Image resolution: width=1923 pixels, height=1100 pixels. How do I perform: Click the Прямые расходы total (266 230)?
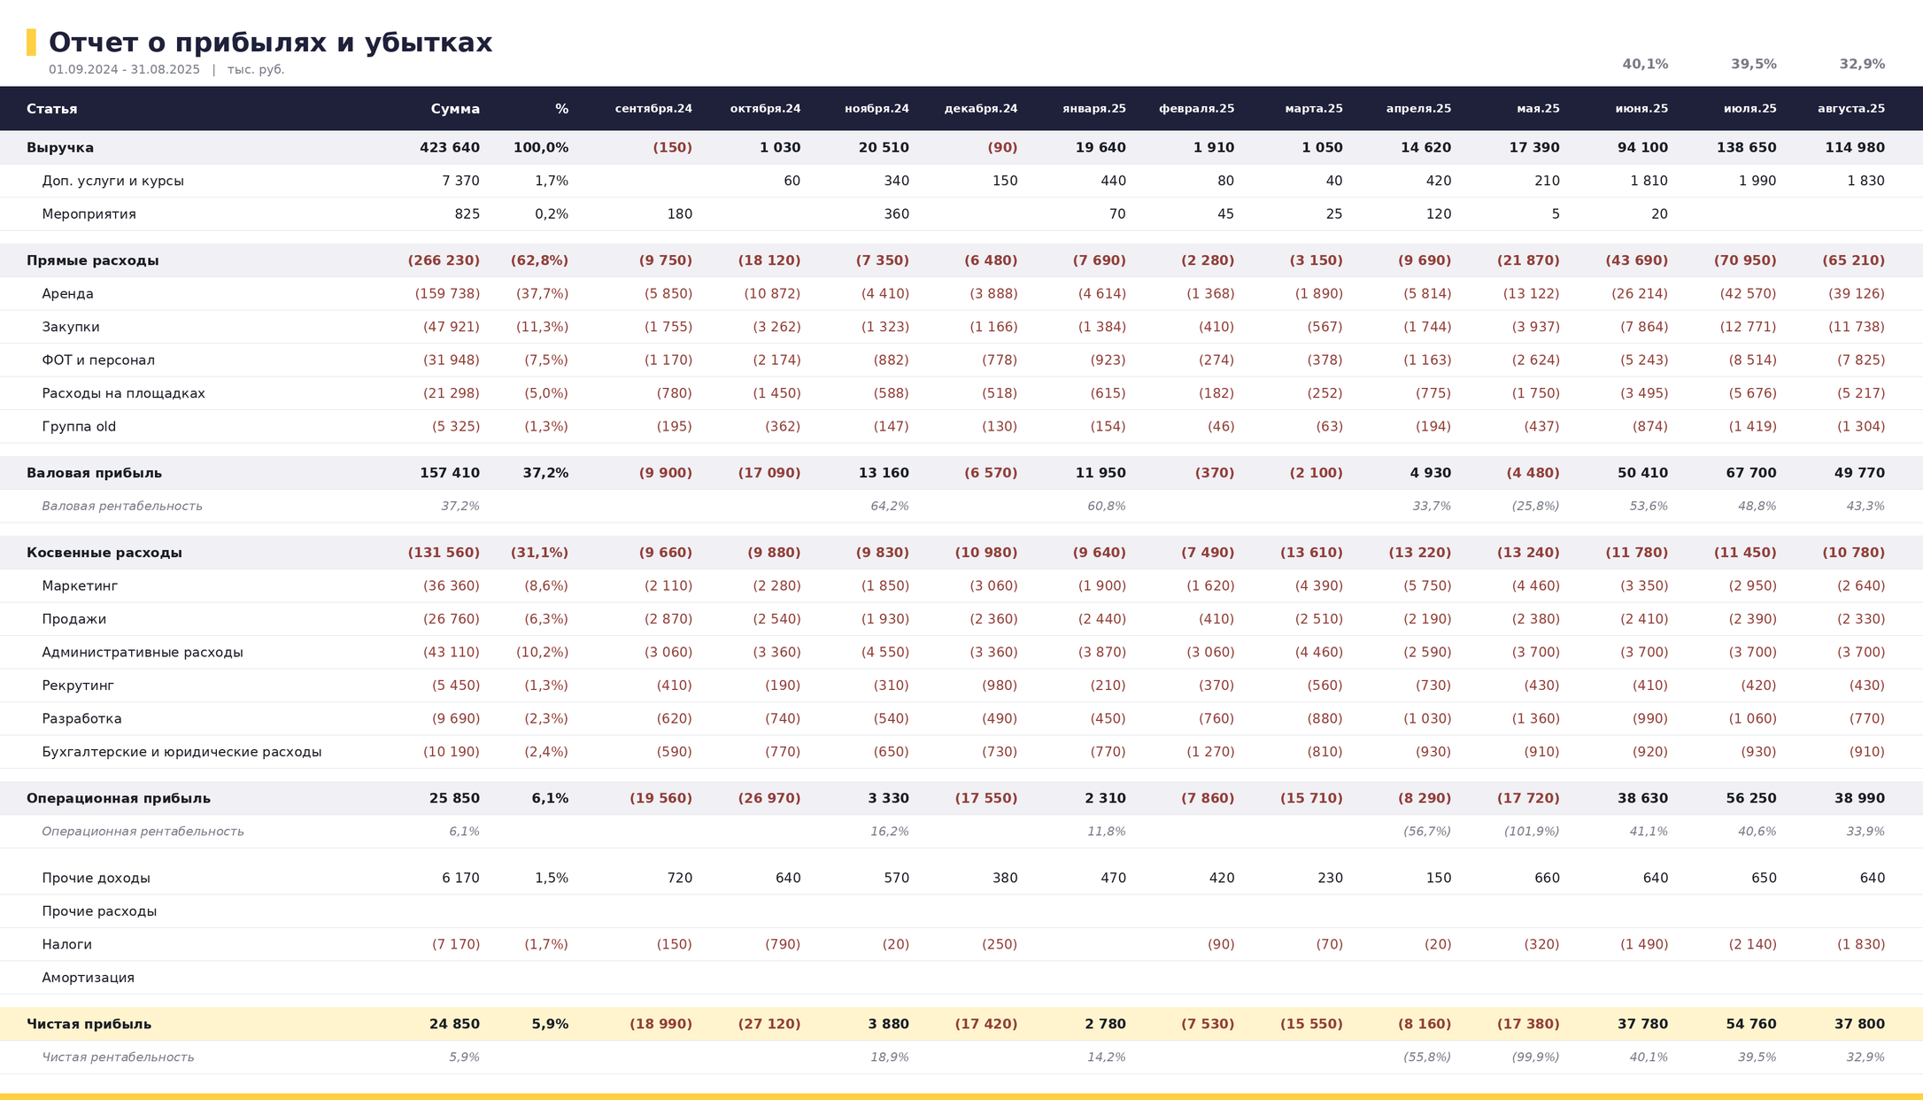(x=444, y=260)
